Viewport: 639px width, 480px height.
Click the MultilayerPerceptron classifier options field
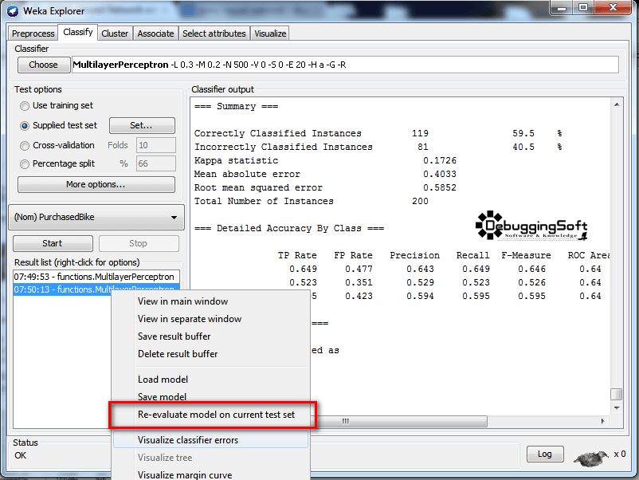pos(345,65)
